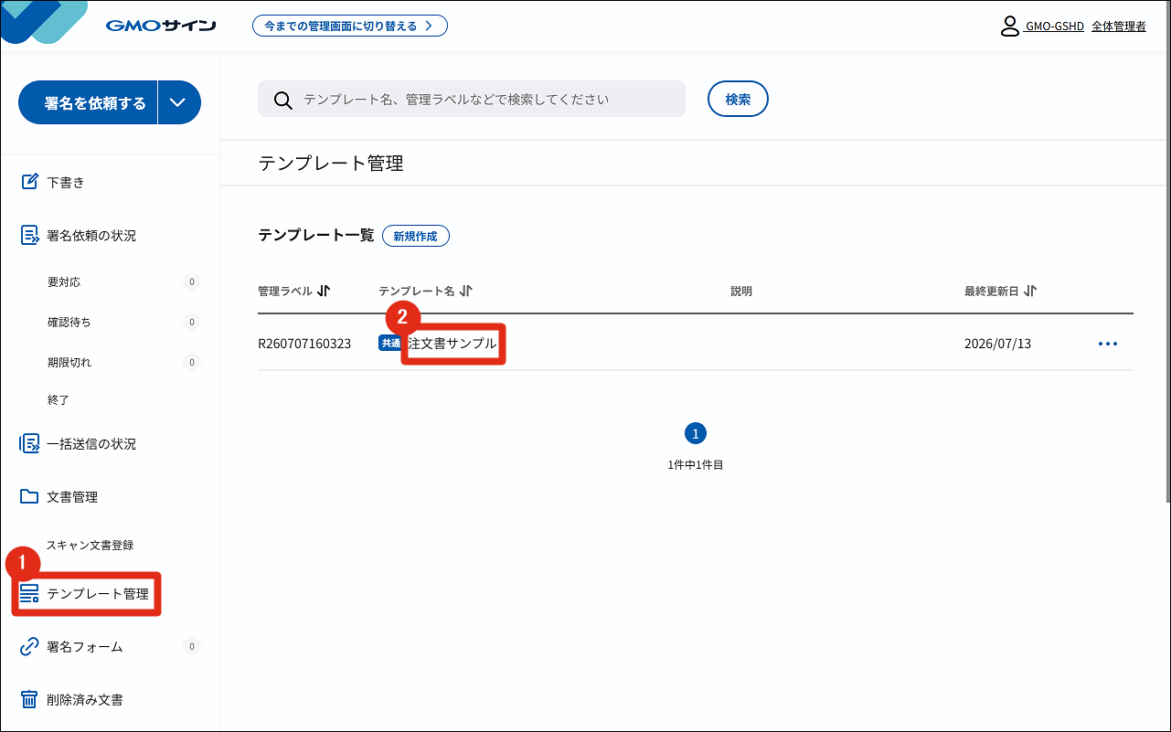The image size is (1171, 732).
Task: Expand the signature request dropdown arrow
Action: pyautogui.click(x=179, y=103)
